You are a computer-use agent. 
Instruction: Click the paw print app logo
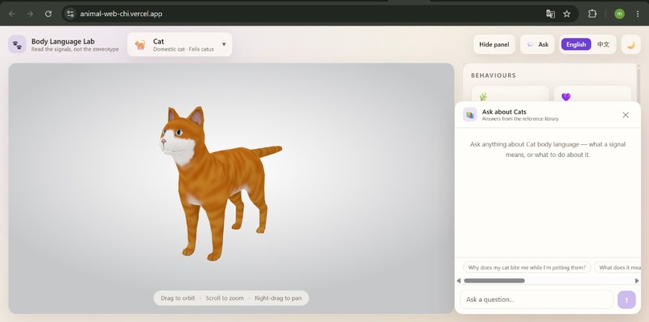click(x=17, y=44)
